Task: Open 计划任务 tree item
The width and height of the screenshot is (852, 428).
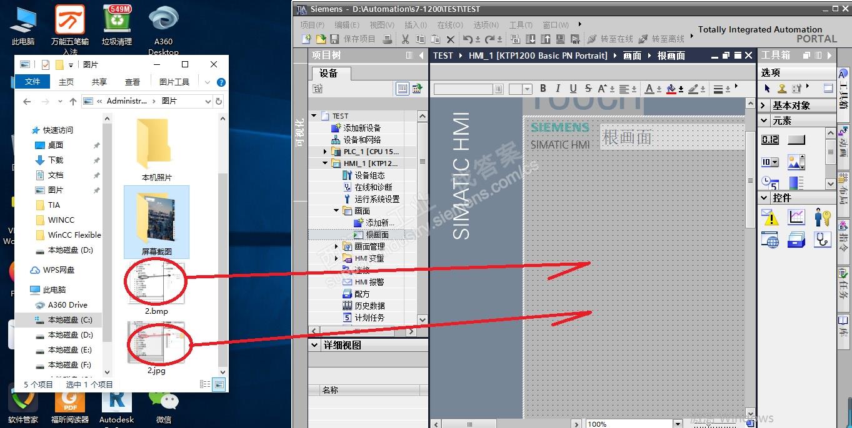Action: (x=369, y=318)
